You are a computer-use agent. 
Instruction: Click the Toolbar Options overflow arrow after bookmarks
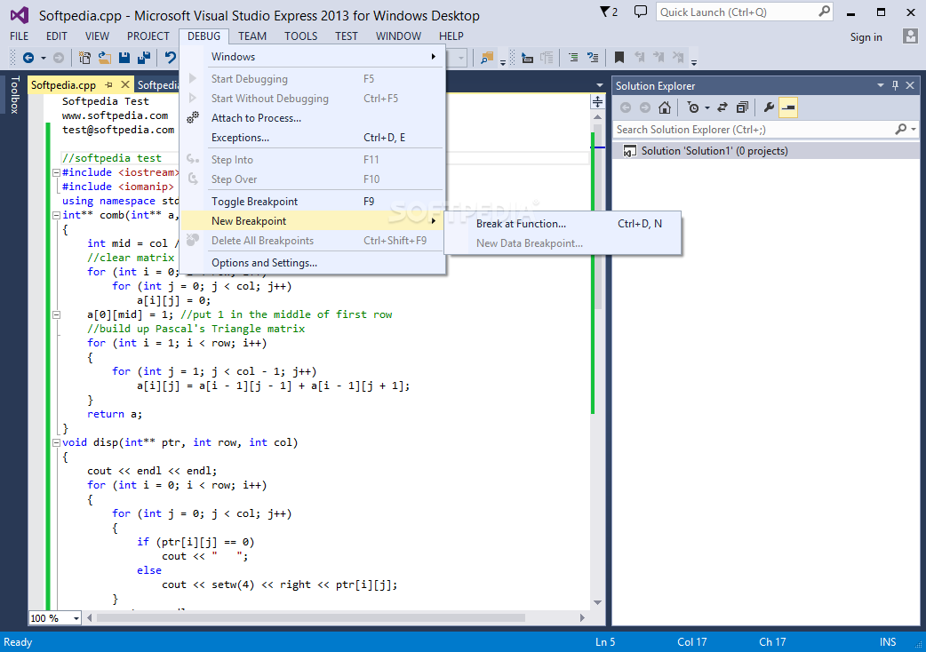coord(694,61)
